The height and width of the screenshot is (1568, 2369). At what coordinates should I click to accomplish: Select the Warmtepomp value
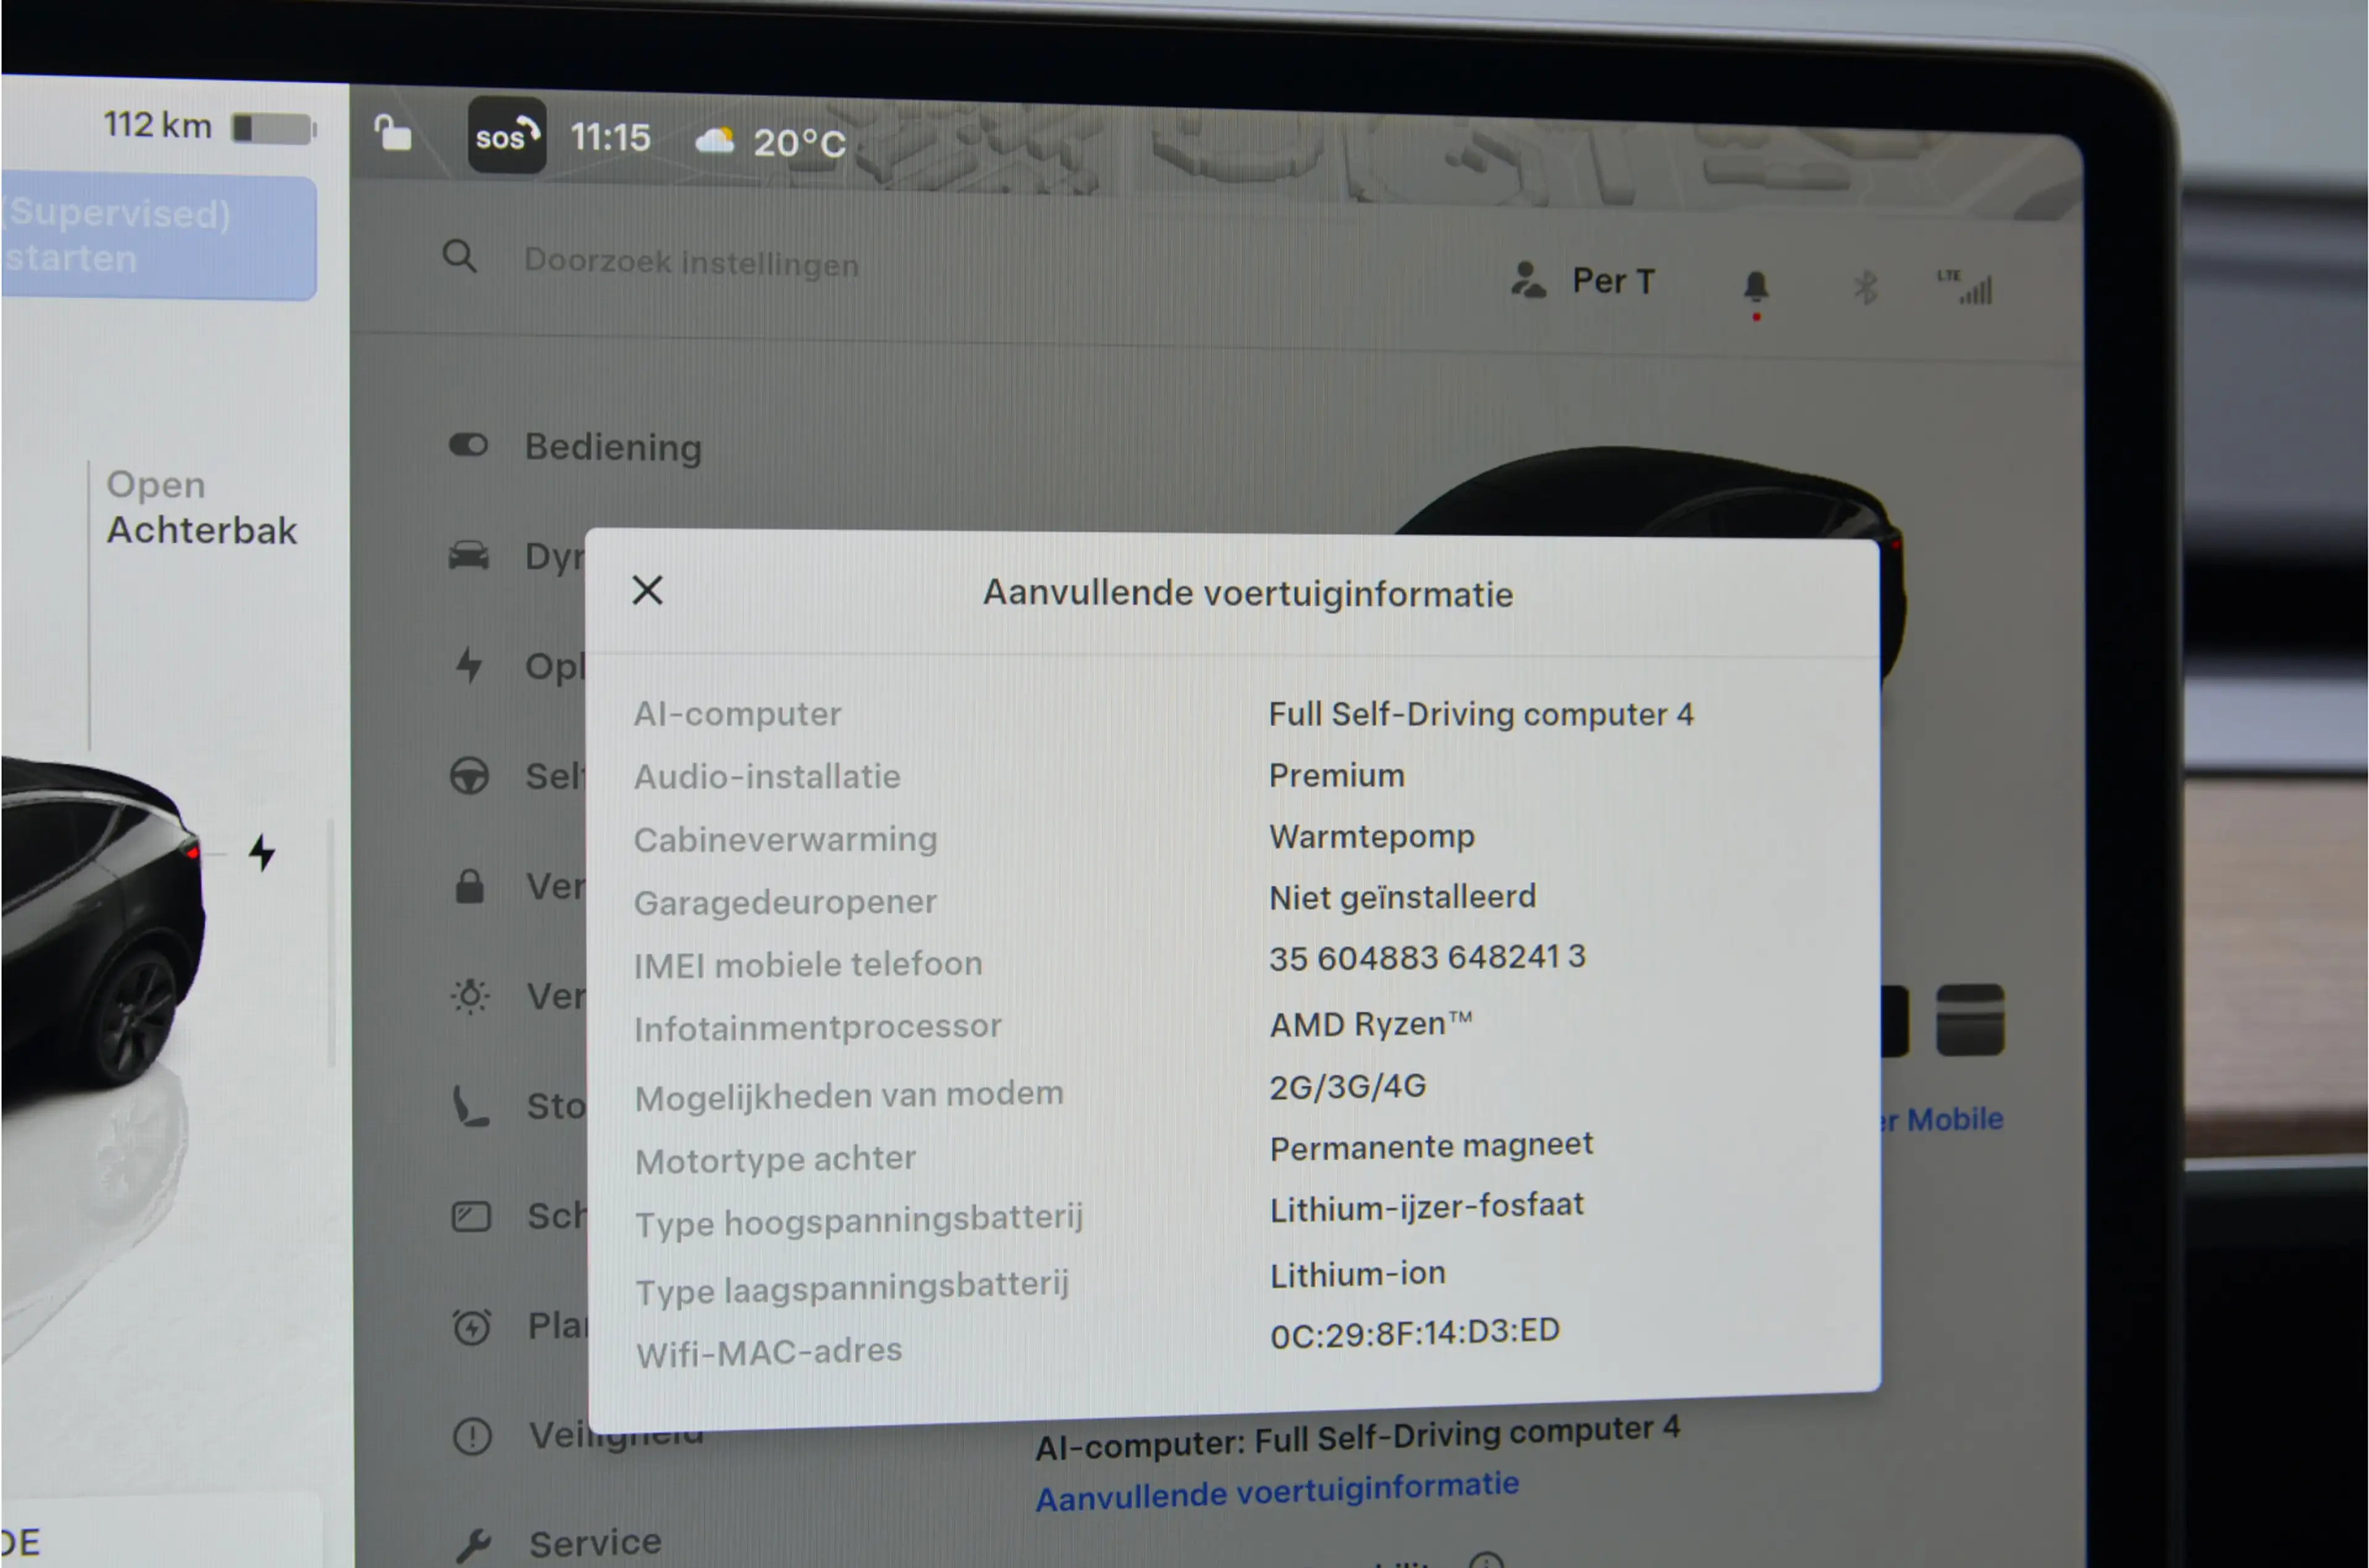click(x=1371, y=836)
